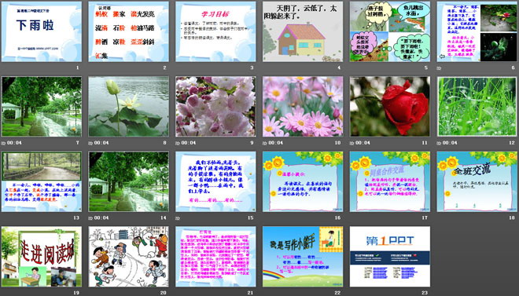Select slide 12 with green wet grass
The height and width of the screenshot is (296, 519).
click(x=477, y=107)
